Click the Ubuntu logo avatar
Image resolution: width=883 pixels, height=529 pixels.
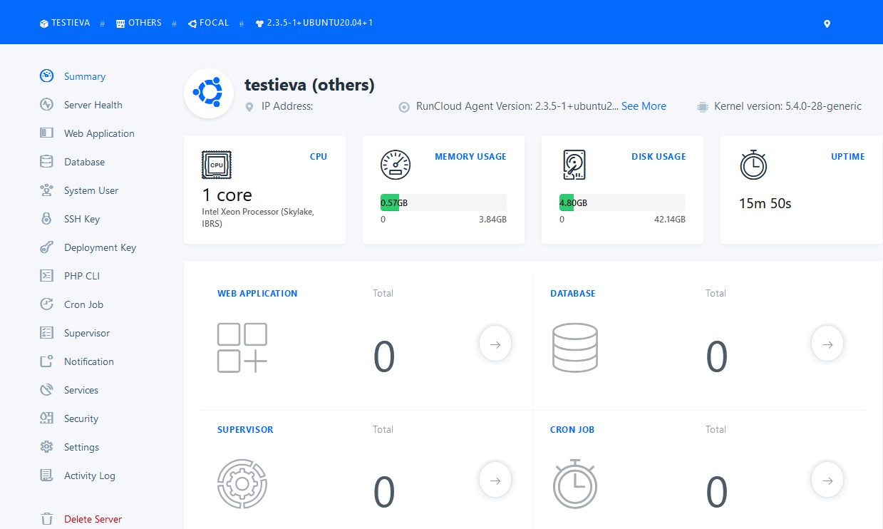click(x=209, y=93)
